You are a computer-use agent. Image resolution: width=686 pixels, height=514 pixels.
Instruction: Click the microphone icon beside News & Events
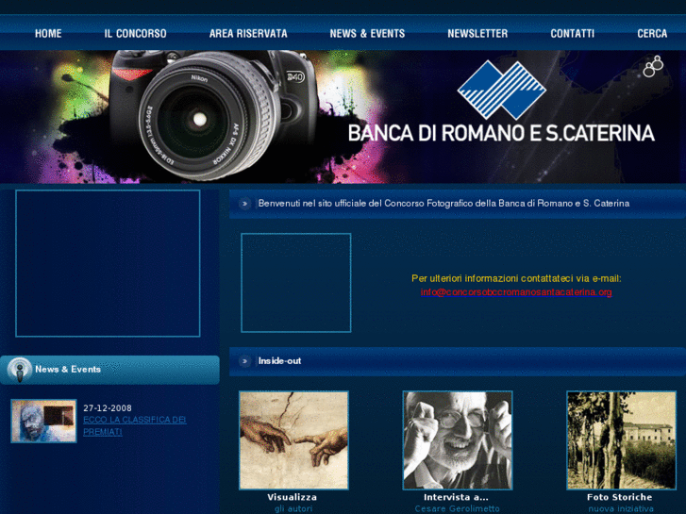[x=19, y=370]
